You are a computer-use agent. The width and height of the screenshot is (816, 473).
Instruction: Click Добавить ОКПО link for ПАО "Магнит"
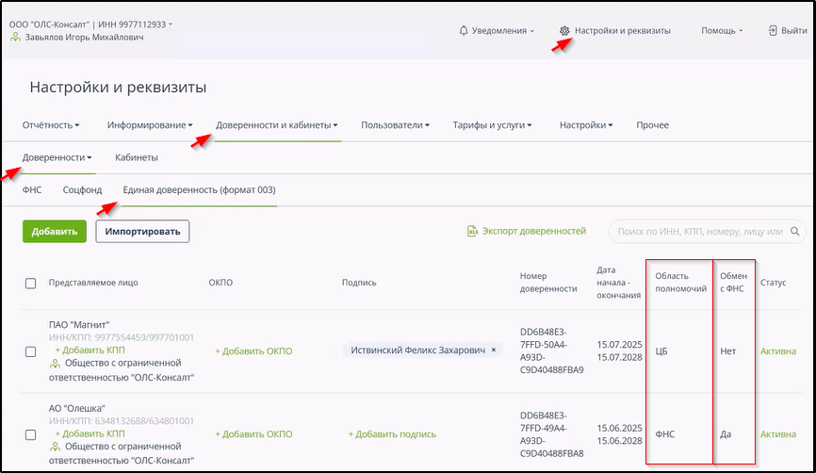[x=253, y=351]
